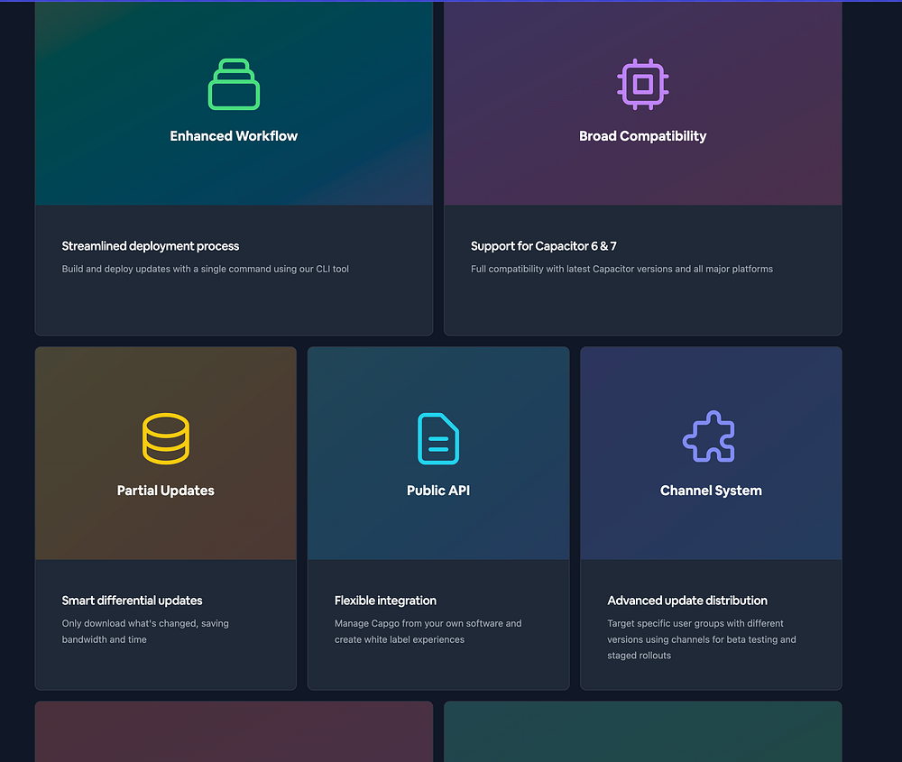Click the cyan document Public API icon
This screenshot has height=762, width=902.
(438, 438)
